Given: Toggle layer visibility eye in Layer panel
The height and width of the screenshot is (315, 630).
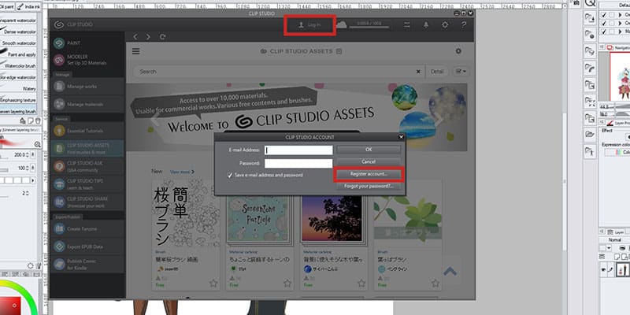Looking at the screenshot, I should (603, 270).
